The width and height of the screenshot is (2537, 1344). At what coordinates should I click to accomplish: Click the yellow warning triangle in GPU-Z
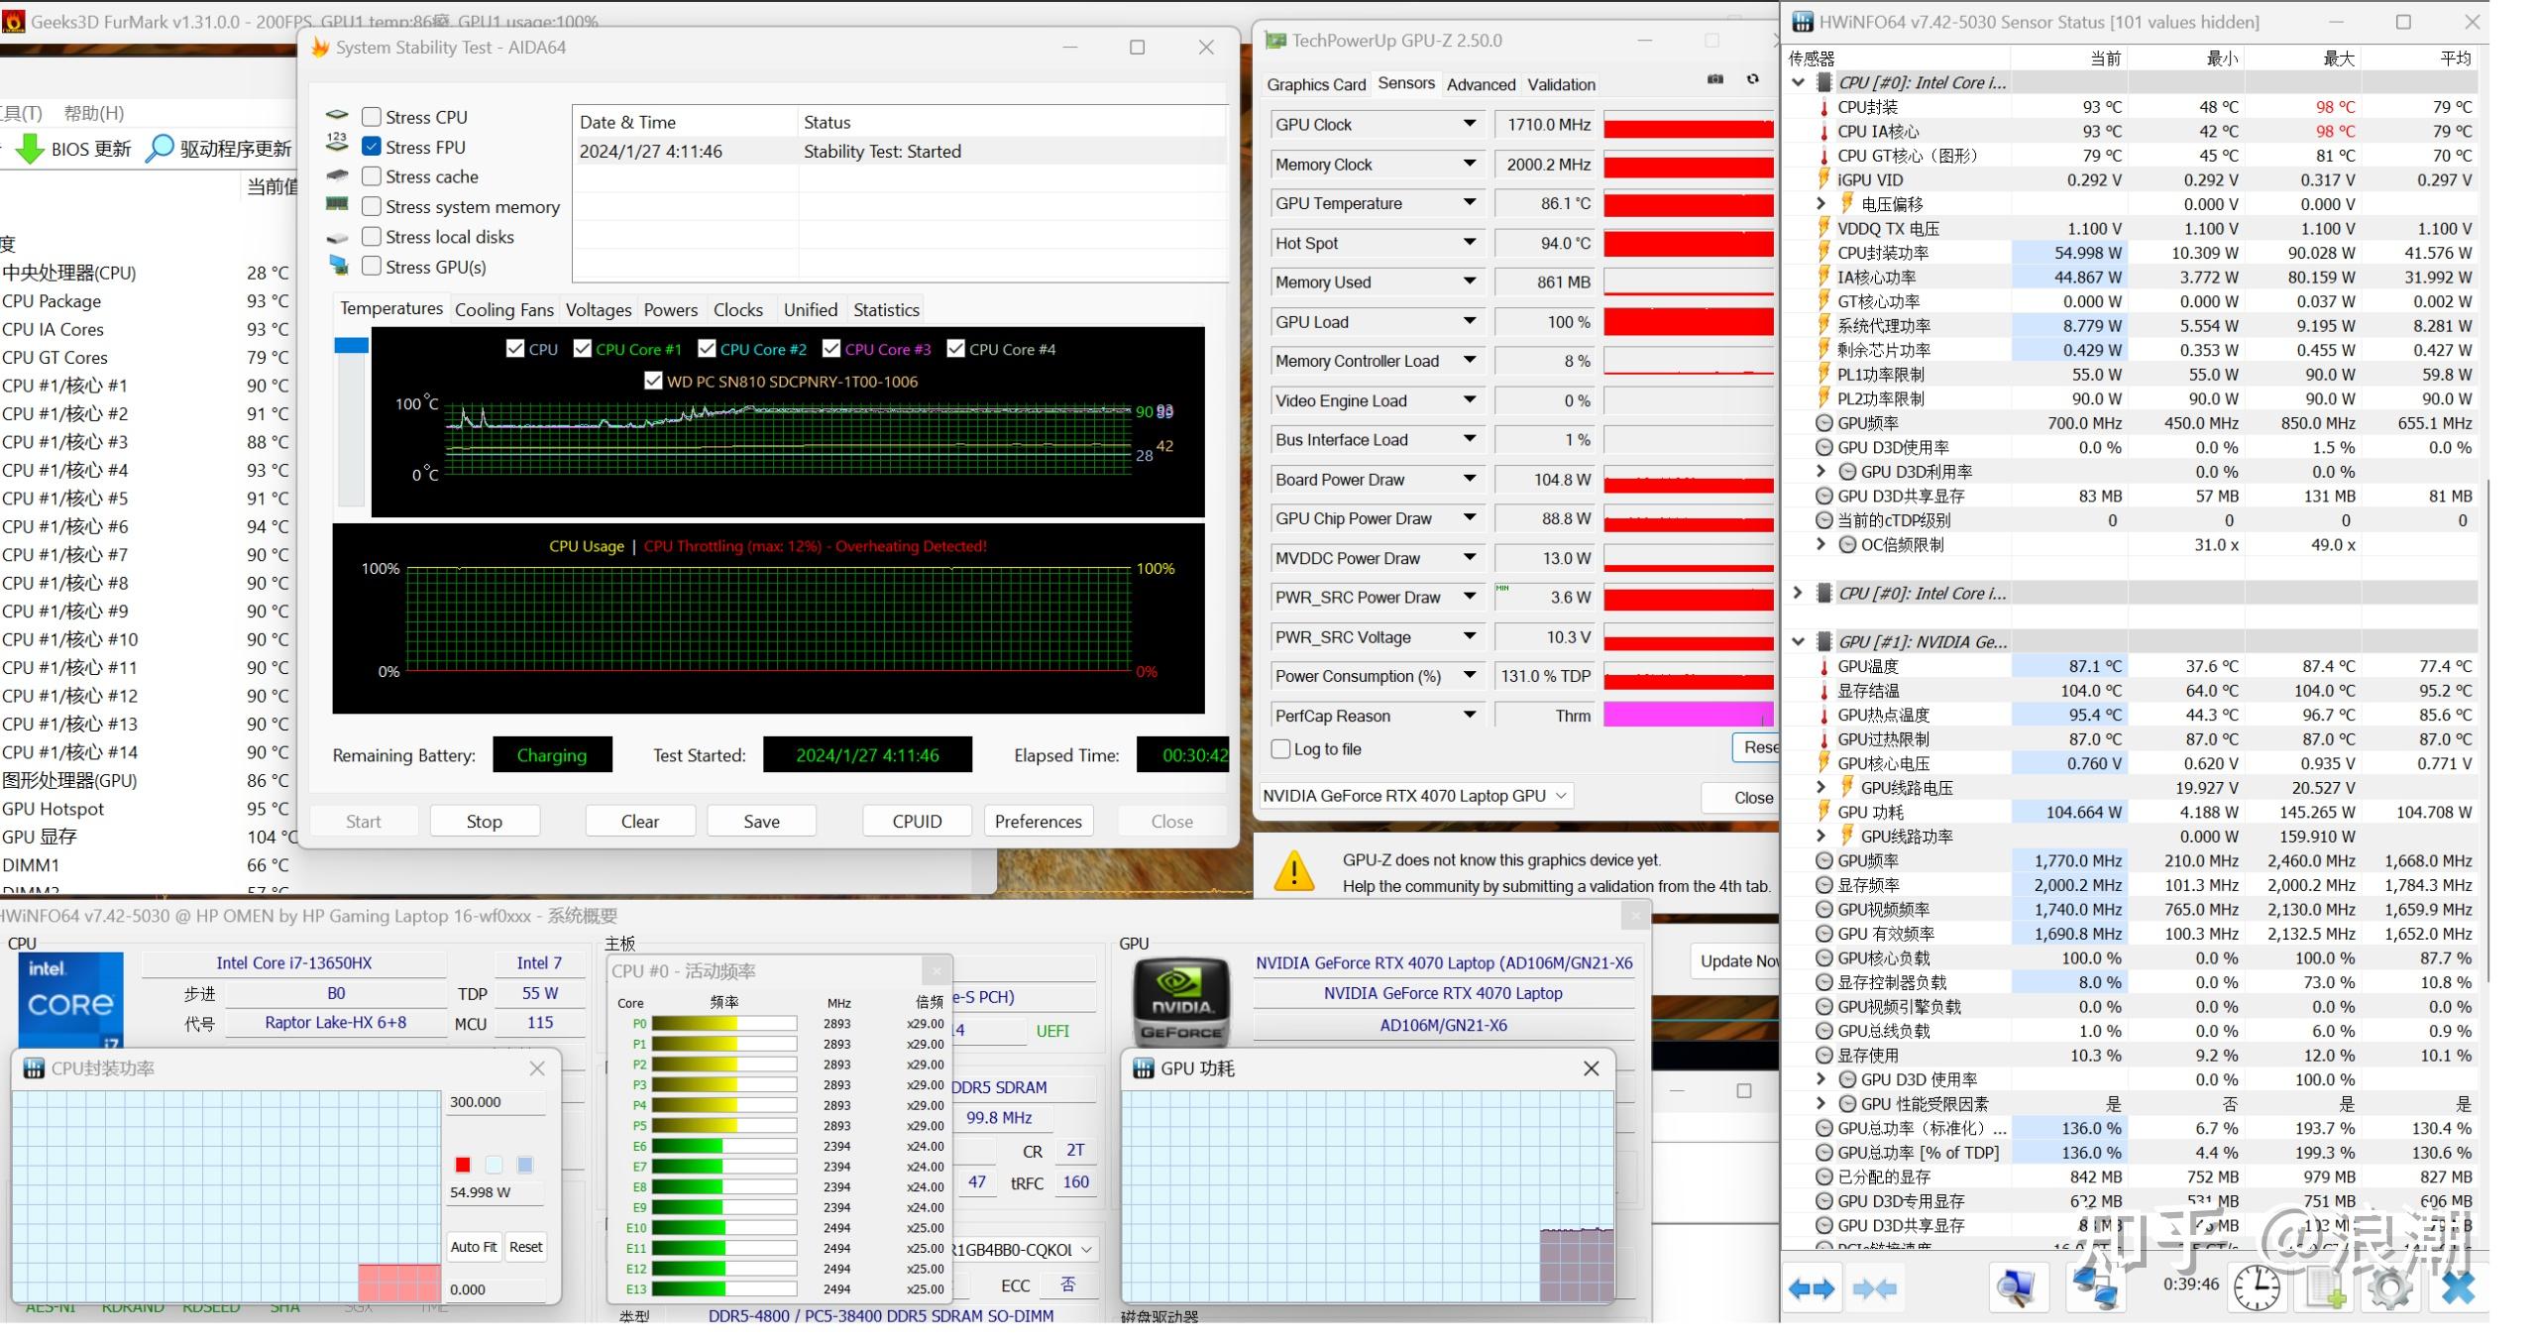(x=1293, y=871)
